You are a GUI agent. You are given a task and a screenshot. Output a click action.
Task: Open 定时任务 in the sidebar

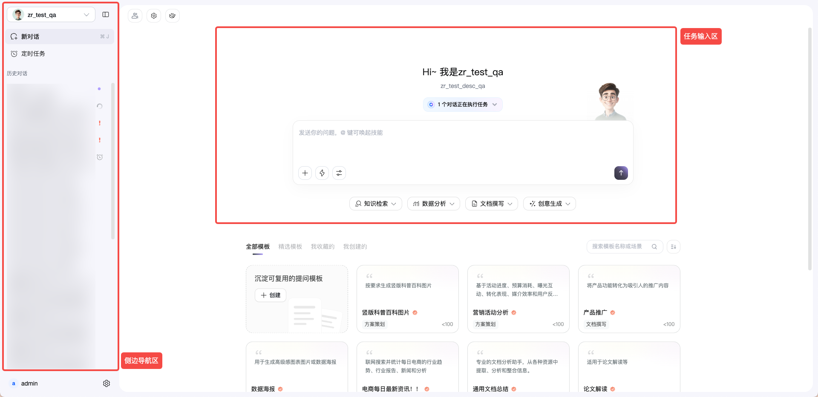pyautogui.click(x=60, y=54)
